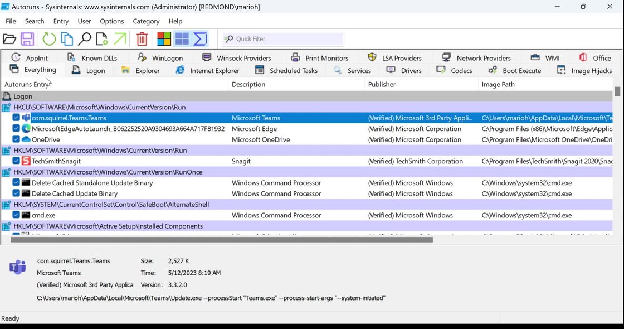Save entries with the floppy disk icon

(x=27, y=39)
